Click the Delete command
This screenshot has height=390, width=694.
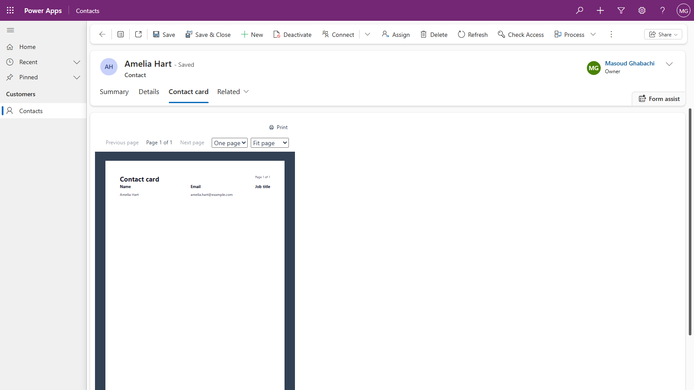click(434, 35)
